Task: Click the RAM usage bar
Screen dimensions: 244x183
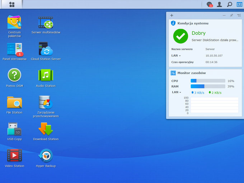Action: (208, 86)
